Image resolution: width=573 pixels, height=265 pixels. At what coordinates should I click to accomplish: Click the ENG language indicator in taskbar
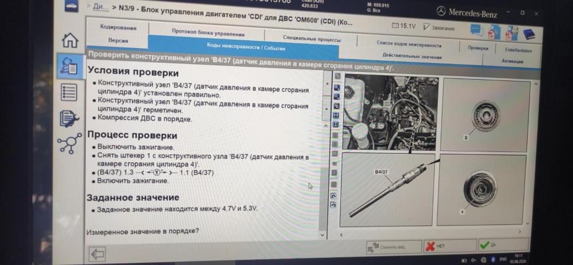(503, 259)
